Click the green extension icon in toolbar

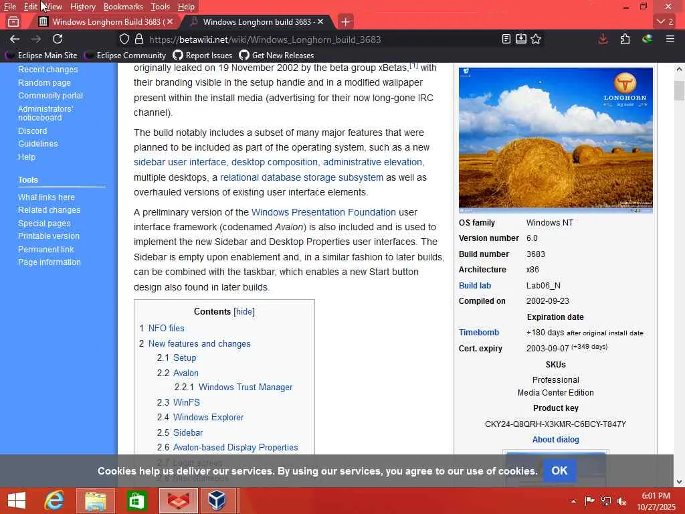[647, 39]
